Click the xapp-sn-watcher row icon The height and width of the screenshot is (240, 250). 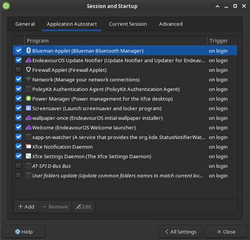(x=28, y=137)
